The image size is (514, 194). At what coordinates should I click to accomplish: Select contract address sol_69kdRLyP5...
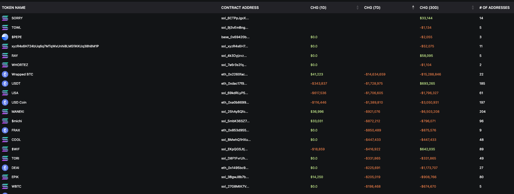235,93
